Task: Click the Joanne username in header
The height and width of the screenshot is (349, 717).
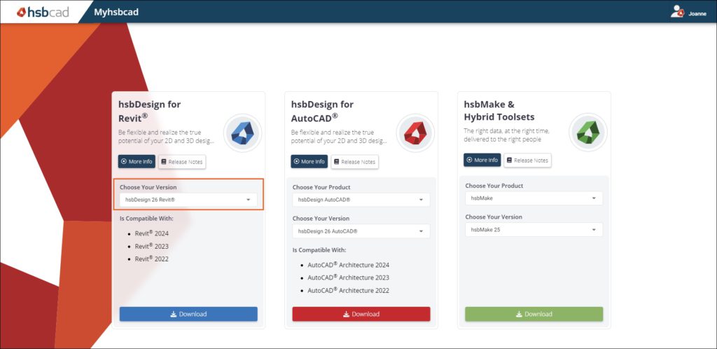Action: (x=697, y=14)
